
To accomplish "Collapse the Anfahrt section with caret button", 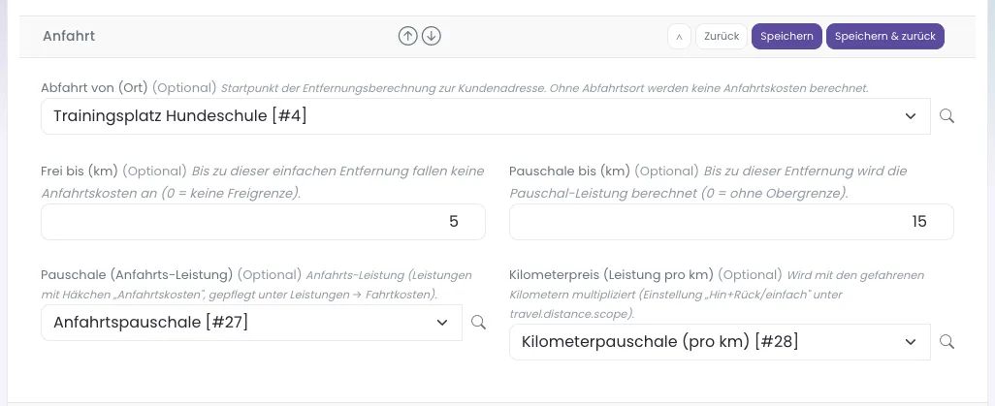I will pos(679,36).
